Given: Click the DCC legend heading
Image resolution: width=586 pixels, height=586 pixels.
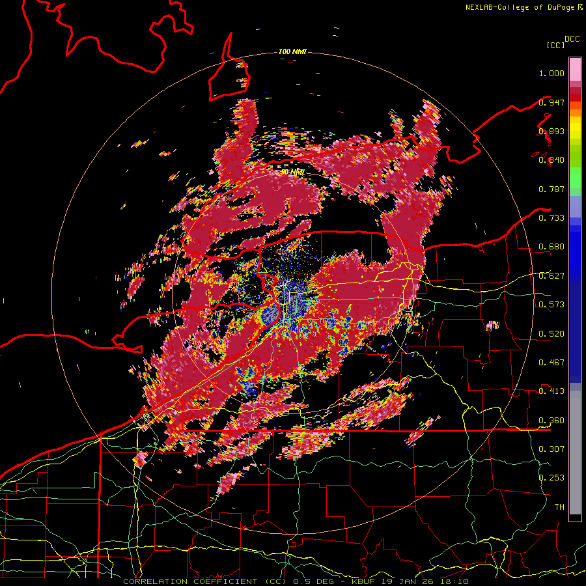Looking at the screenshot, I should pyautogui.click(x=572, y=39).
